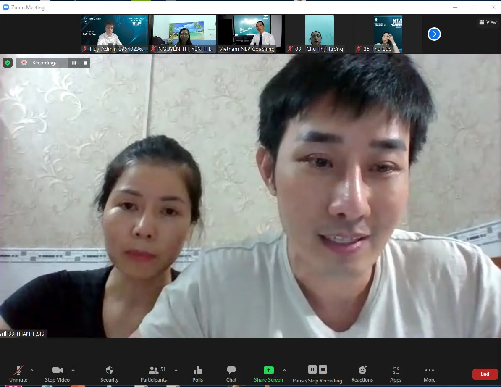Click the red End button
Viewport: 501px width, 387px height.
(x=485, y=374)
